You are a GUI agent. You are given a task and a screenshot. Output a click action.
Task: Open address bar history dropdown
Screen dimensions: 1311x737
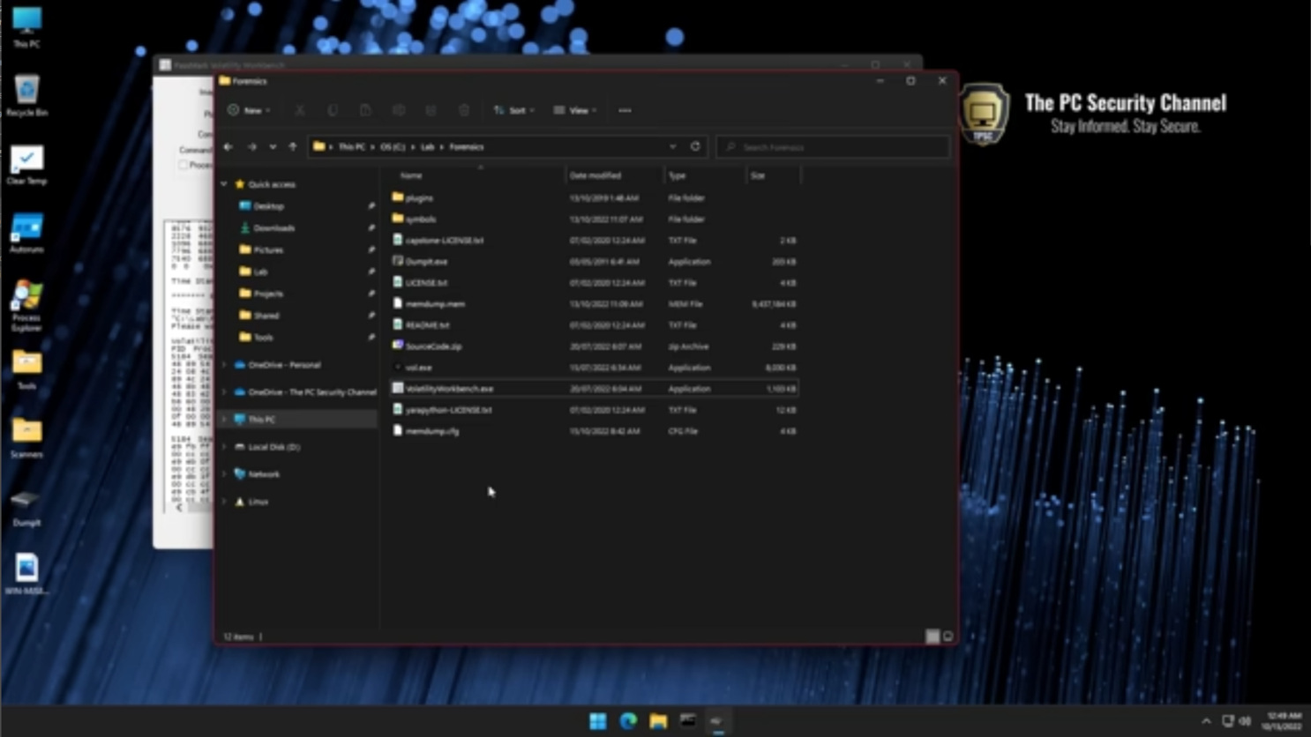tap(672, 147)
